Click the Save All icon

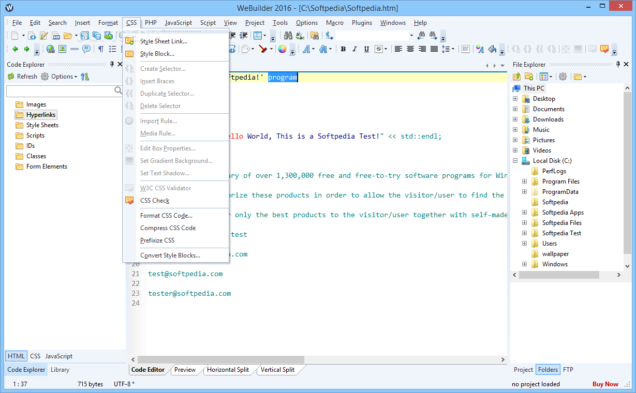pyautogui.click(x=97, y=36)
